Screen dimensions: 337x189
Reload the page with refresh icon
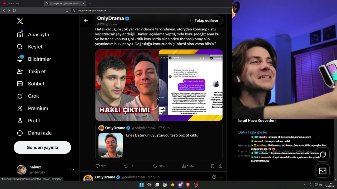[x=14, y=10]
